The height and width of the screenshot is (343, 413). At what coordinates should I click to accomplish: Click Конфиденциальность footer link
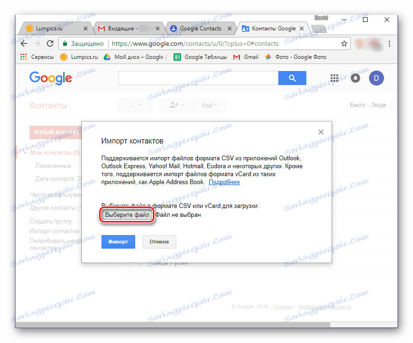pos(324,307)
